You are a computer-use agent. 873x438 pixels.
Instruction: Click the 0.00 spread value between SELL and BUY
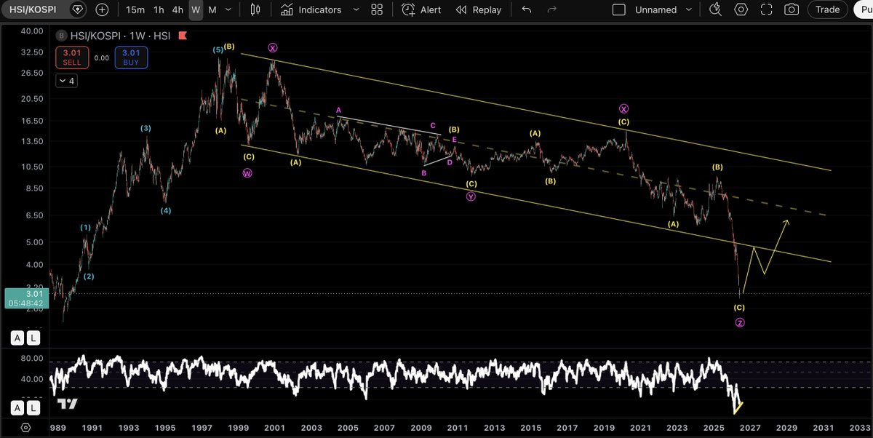click(102, 58)
